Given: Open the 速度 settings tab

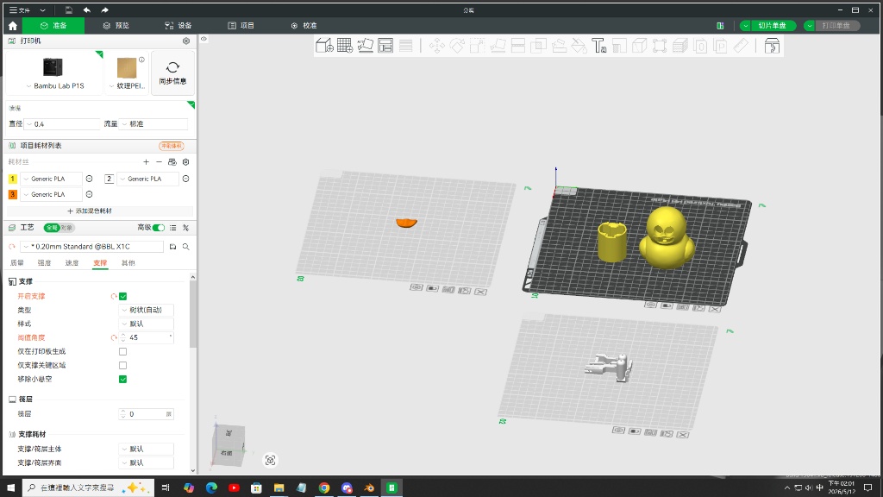Looking at the screenshot, I should [x=72, y=263].
